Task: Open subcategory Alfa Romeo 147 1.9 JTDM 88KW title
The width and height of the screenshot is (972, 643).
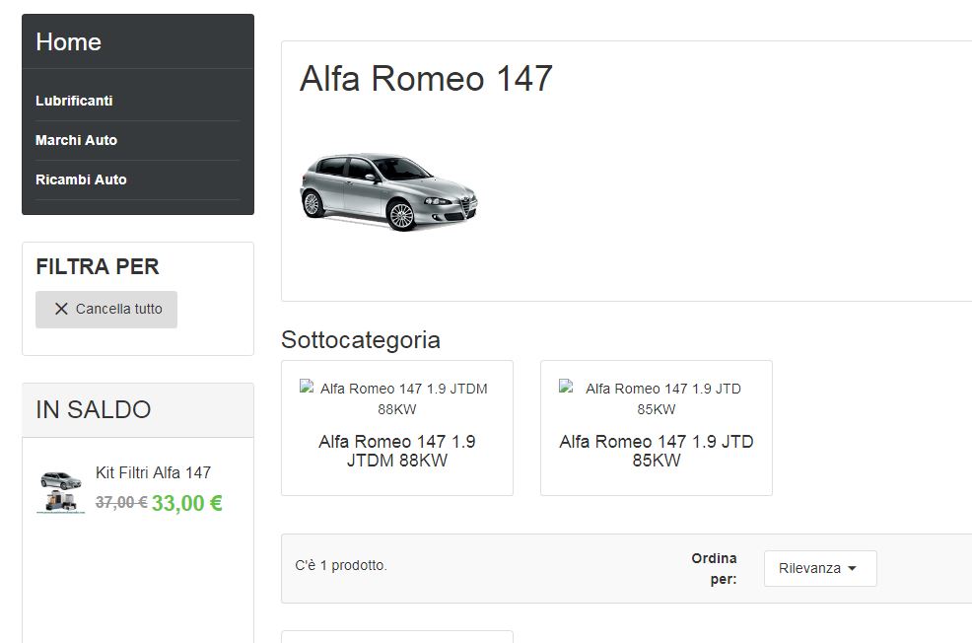Action: point(396,451)
